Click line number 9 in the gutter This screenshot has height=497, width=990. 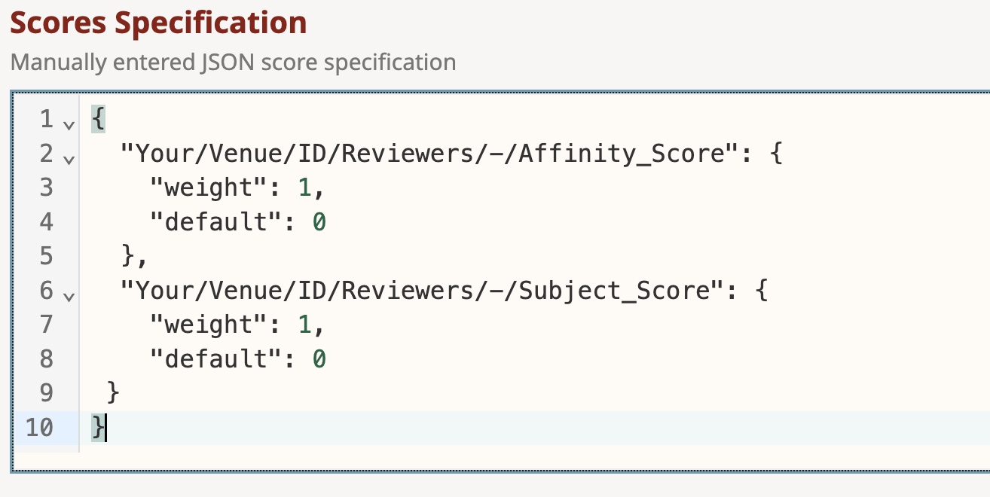pos(46,394)
